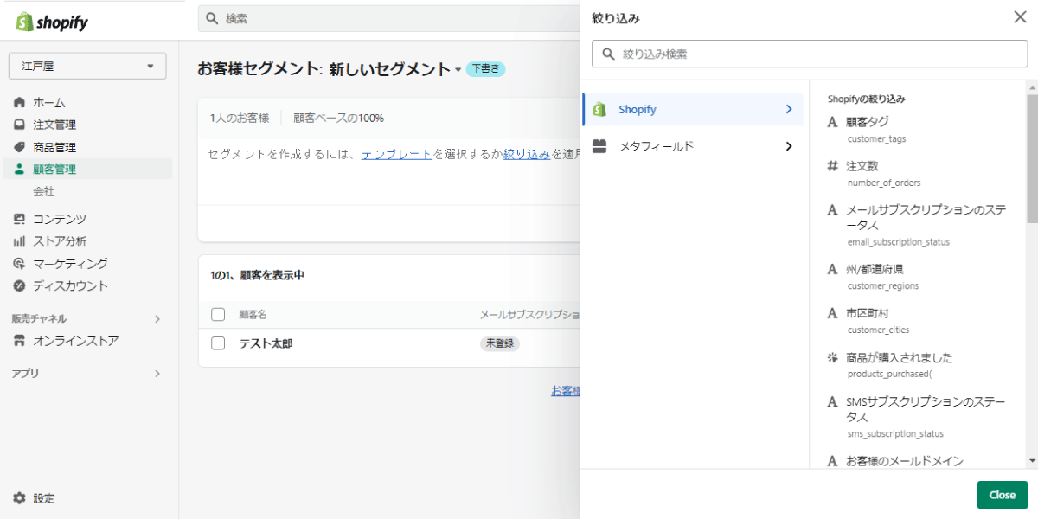The height and width of the screenshot is (519, 1038).
Task: Click the Shopify logo
Action: 53,22
